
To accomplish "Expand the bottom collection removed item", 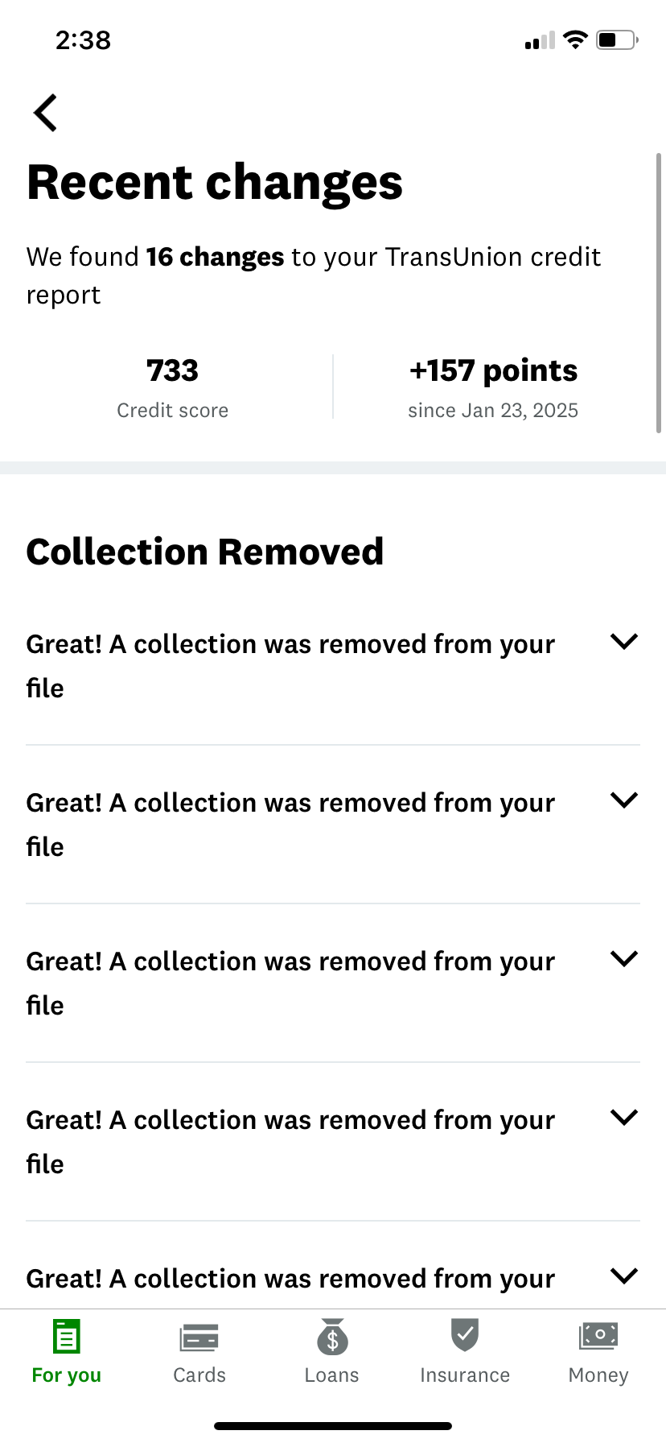I will point(623,1276).
